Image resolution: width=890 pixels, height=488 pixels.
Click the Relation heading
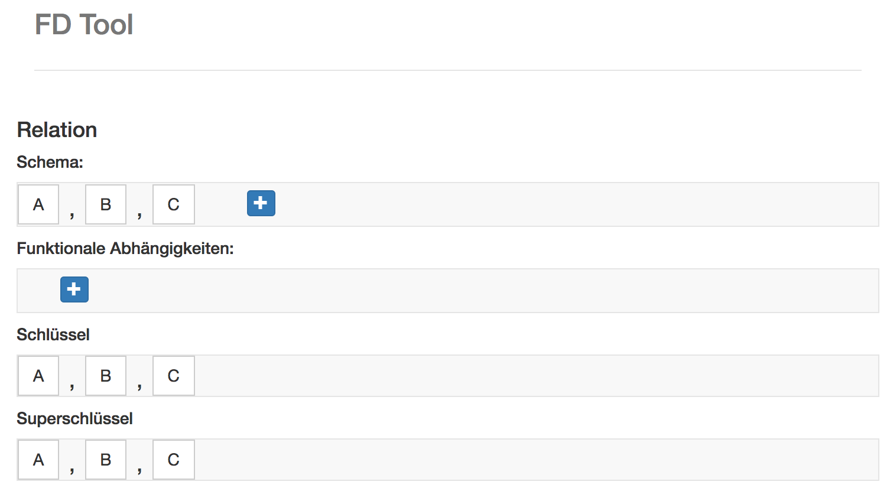click(57, 130)
